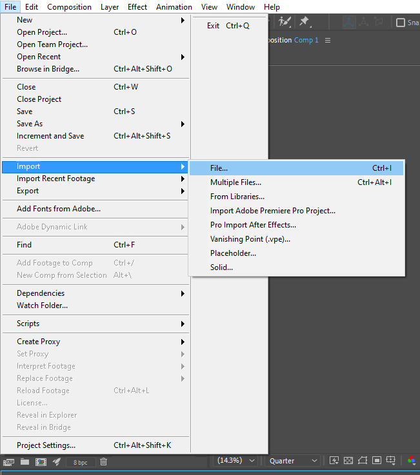Open the Layer menu
420x475 pixels.
110,6
